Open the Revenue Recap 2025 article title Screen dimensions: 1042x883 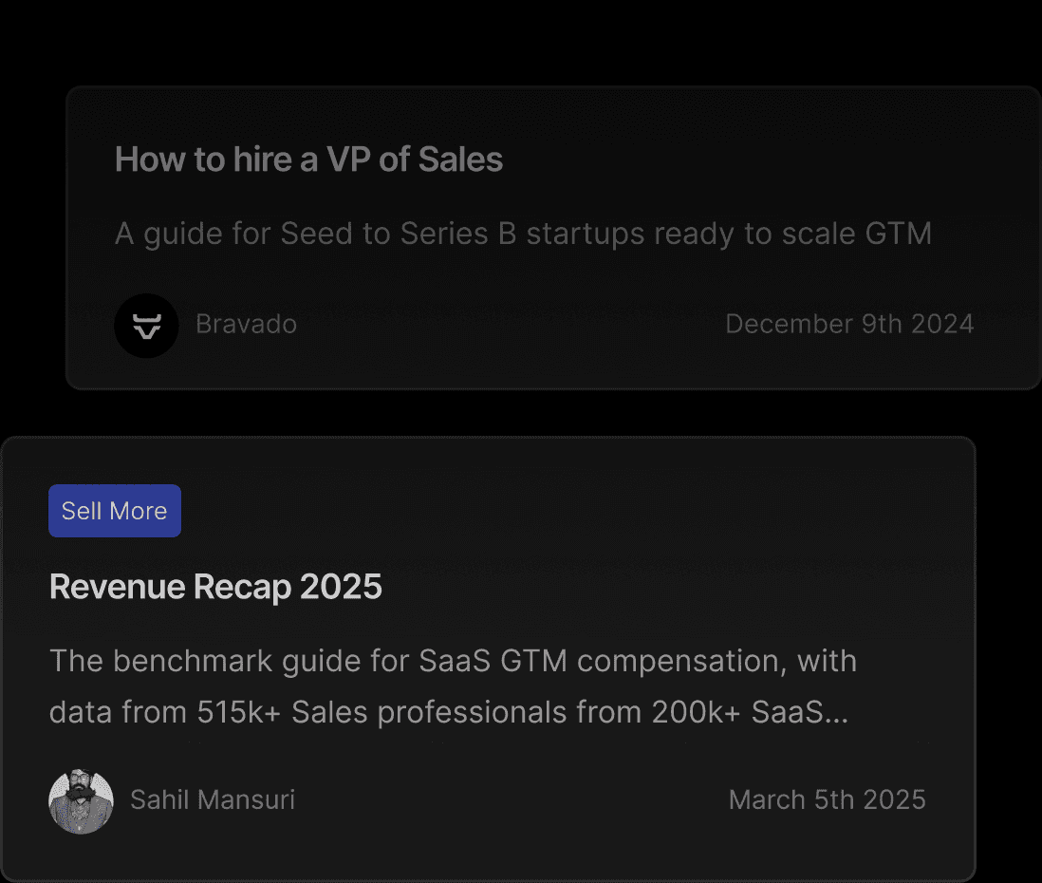coord(215,587)
